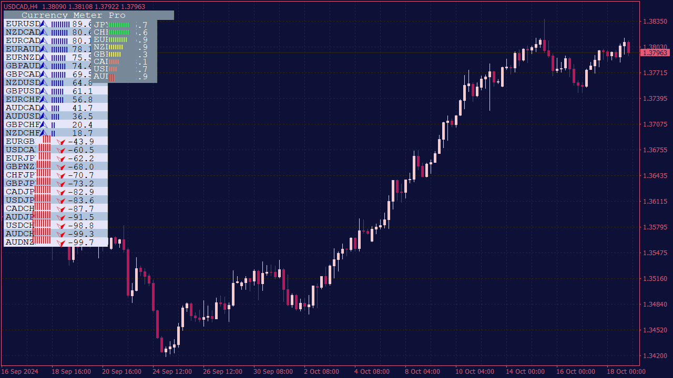Click the red down arrow next to -83.6
Screen dimensions: 673x378
click(61, 201)
